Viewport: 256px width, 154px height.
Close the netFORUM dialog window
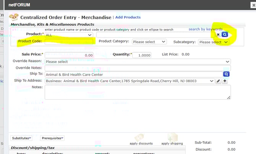tap(253, 5)
